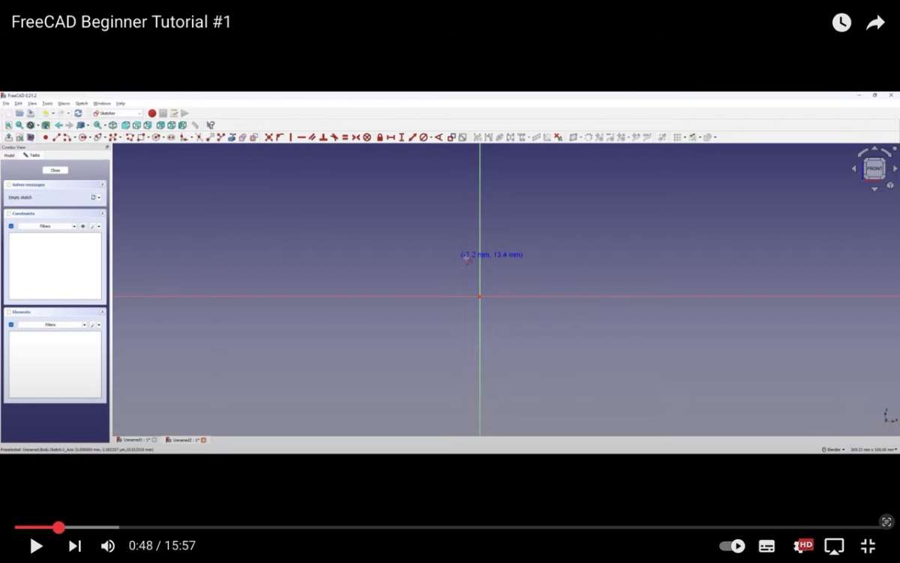Mute the video volume
The image size is (900, 563).
pos(108,546)
